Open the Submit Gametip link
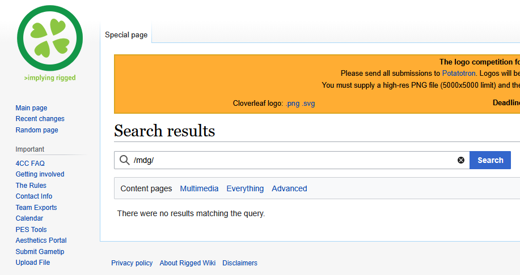 (x=40, y=251)
